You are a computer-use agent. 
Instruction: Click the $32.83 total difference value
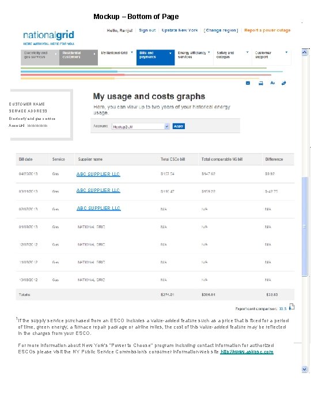tap(272, 295)
